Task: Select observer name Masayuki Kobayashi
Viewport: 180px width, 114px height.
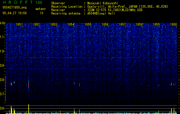Action: click(102, 3)
